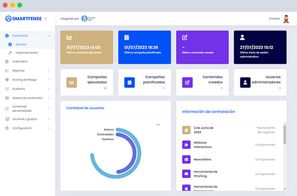The height and width of the screenshot is (196, 297).
Task: Expand the Configuración submenu arrow
Action: [x=49, y=128]
